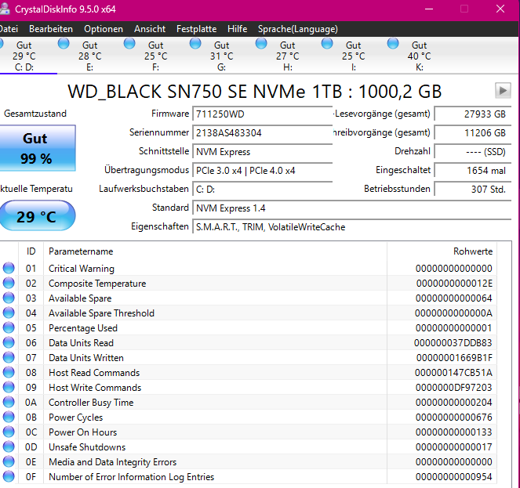Open the Festplatte menu
The image size is (520, 488).
point(196,29)
